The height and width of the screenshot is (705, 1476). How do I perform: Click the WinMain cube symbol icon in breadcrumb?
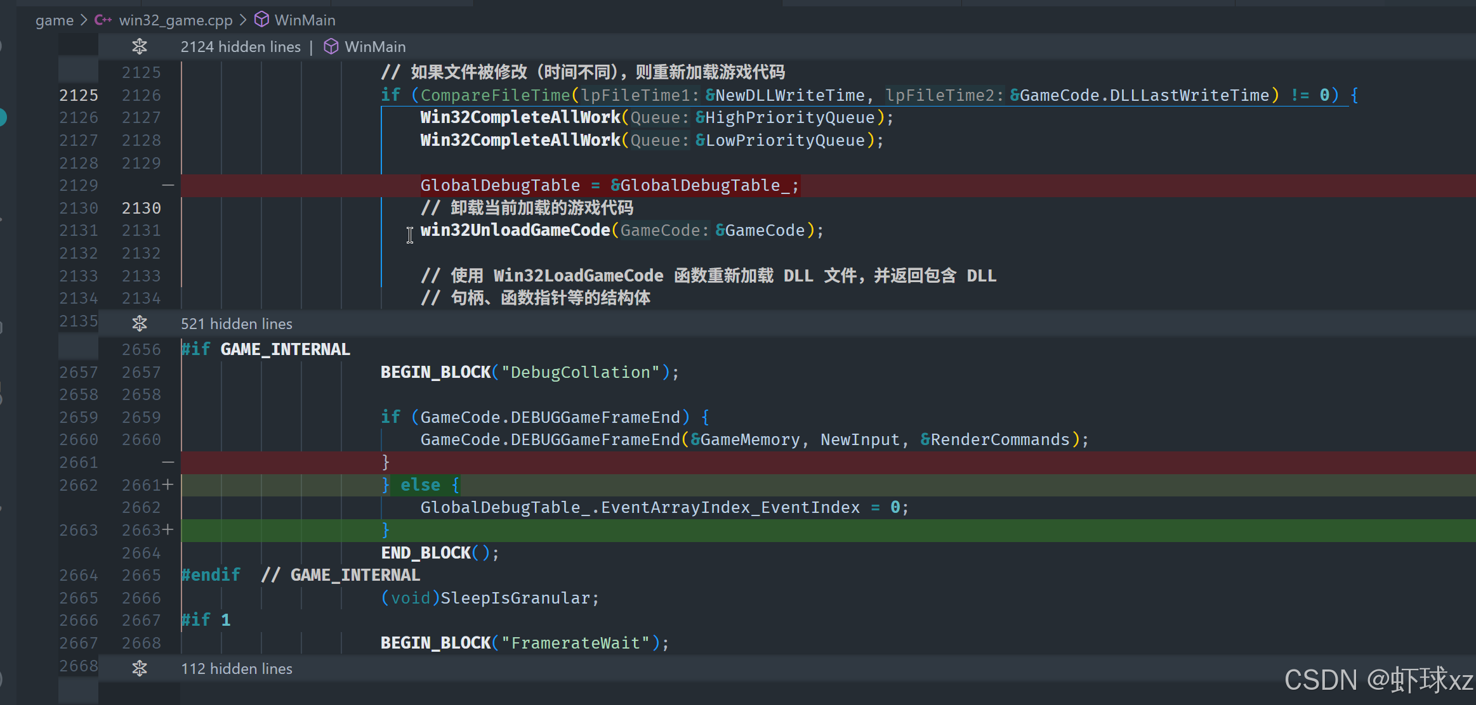pyautogui.click(x=261, y=20)
